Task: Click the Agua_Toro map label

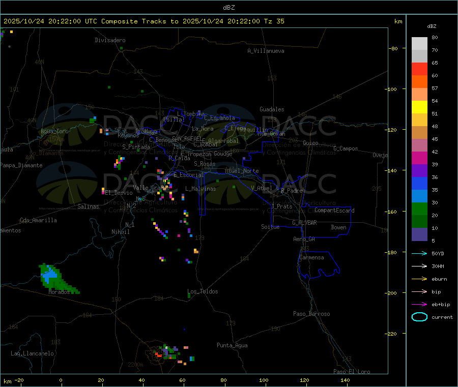Action: click(x=54, y=131)
